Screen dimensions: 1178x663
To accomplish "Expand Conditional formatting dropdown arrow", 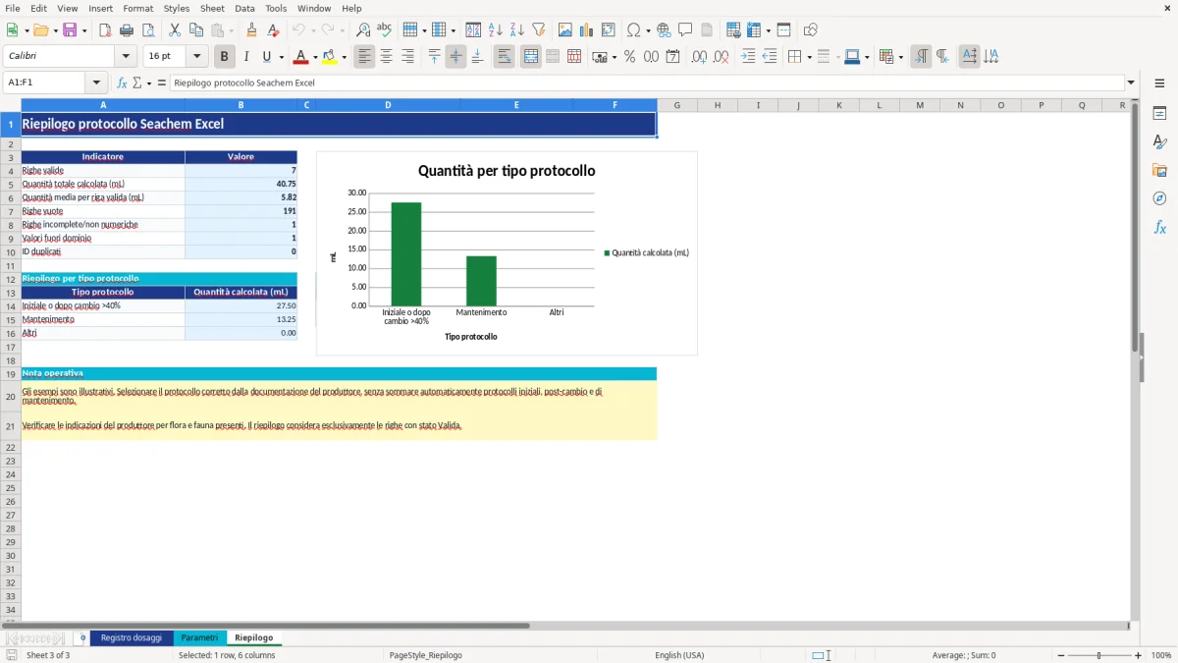I will coord(900,57).
